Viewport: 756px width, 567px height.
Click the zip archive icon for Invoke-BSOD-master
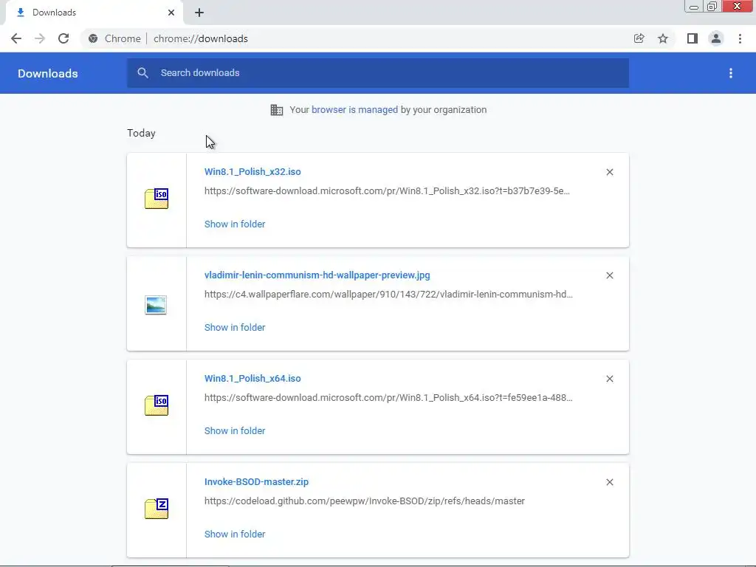(157, 508)
